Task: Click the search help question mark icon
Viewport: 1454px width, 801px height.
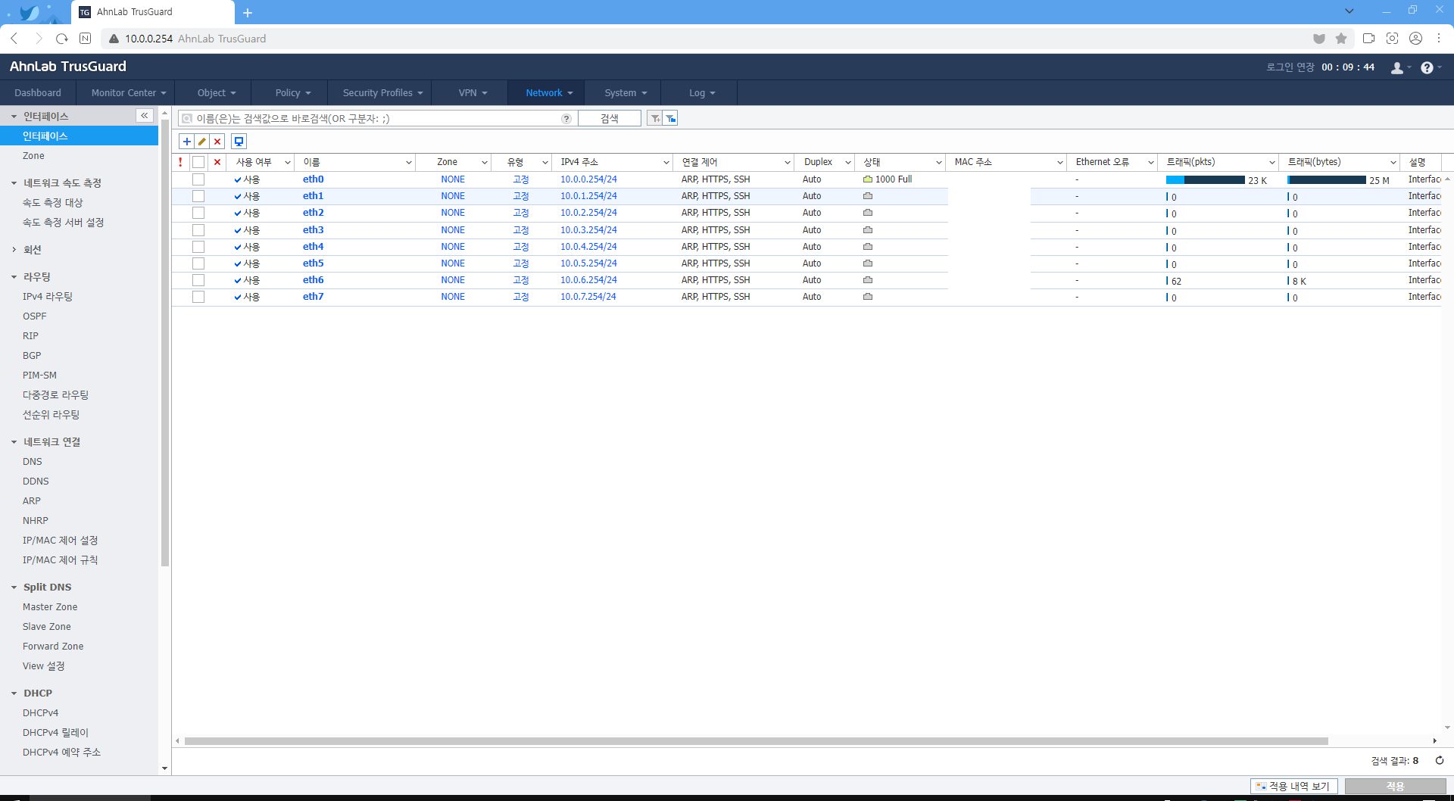Action: (x=566, y=119)
